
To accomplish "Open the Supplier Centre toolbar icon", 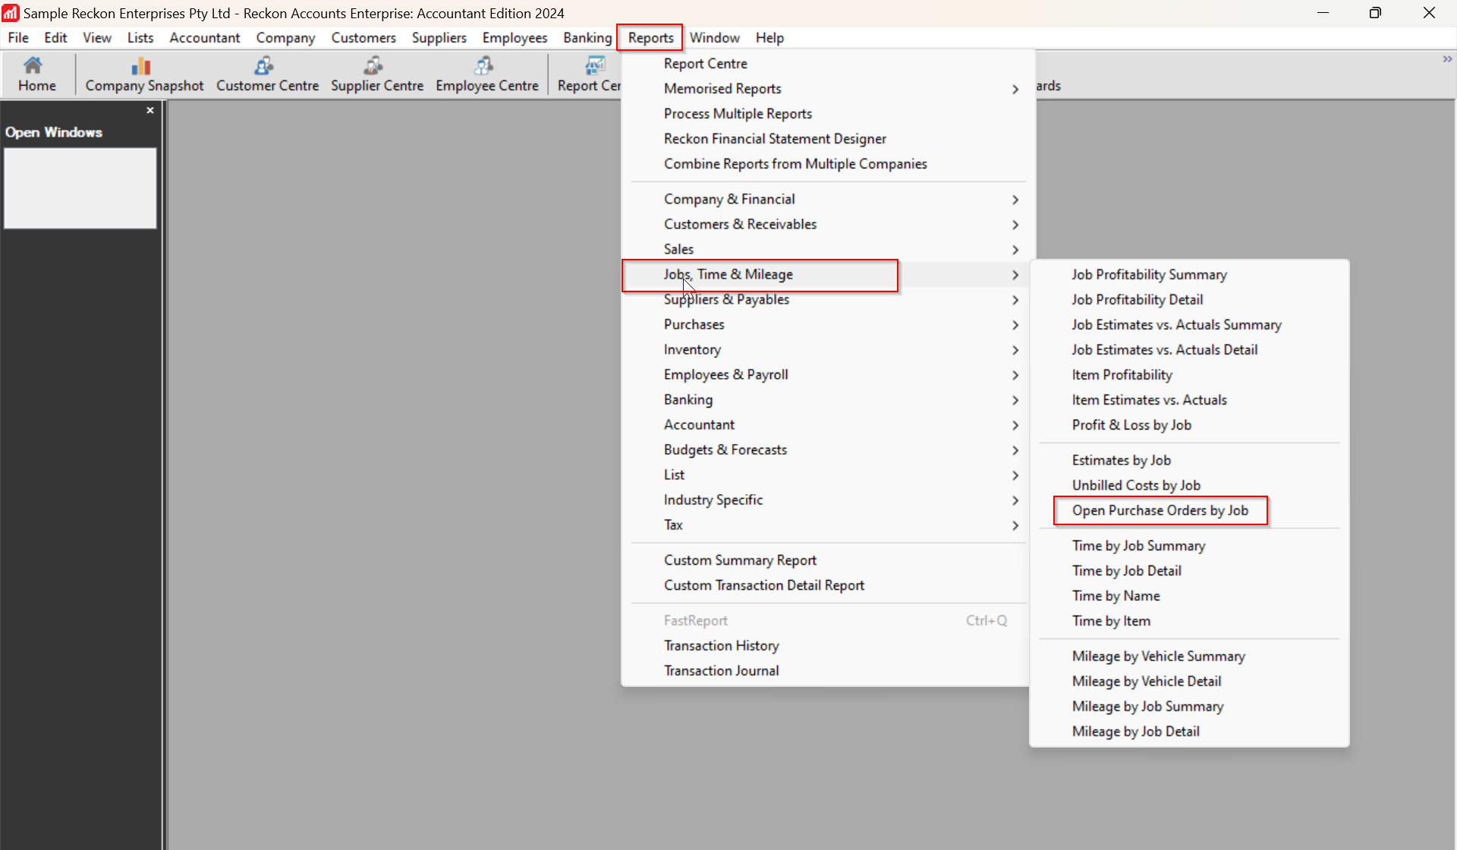I will (x=377, y=74).
